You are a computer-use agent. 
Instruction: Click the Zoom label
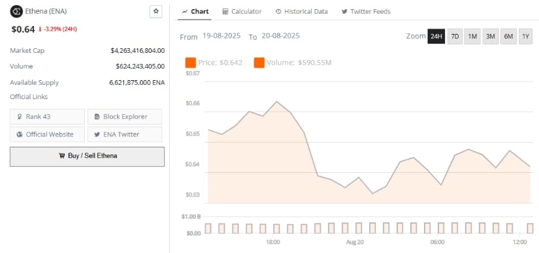(x=416, y=36)
